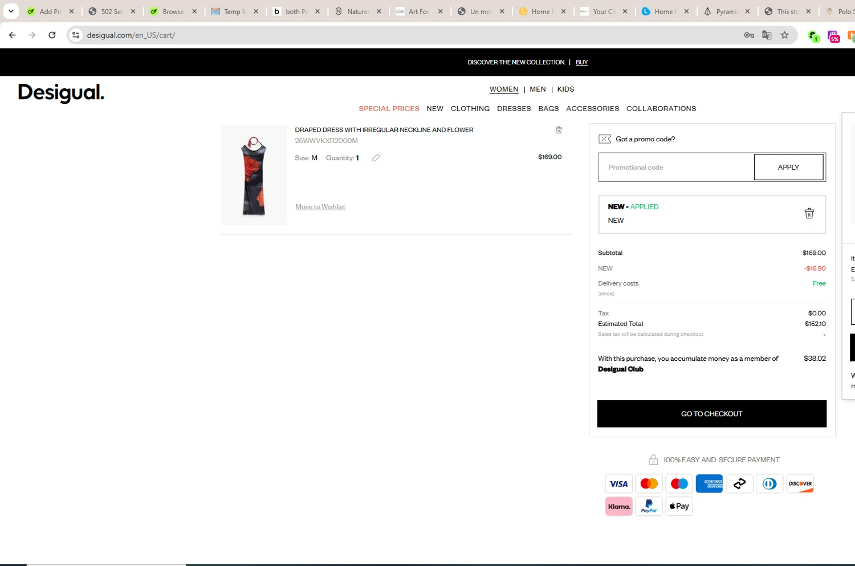855x566 pixels.
Task: Click the -$16.90 discount amount
Action: point(815,268)
